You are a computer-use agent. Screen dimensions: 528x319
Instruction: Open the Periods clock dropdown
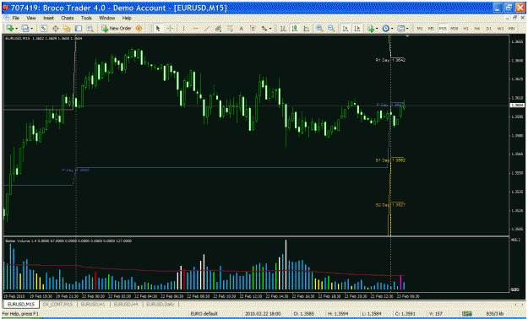pos(387,29)
